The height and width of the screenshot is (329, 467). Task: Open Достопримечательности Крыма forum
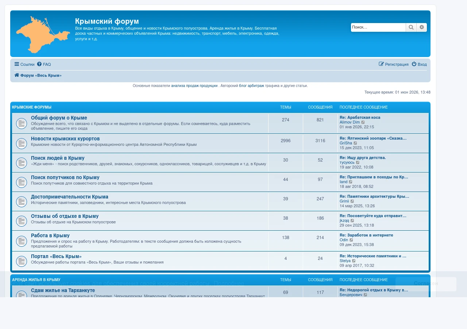pyautogui.click(x=70, y=197)
